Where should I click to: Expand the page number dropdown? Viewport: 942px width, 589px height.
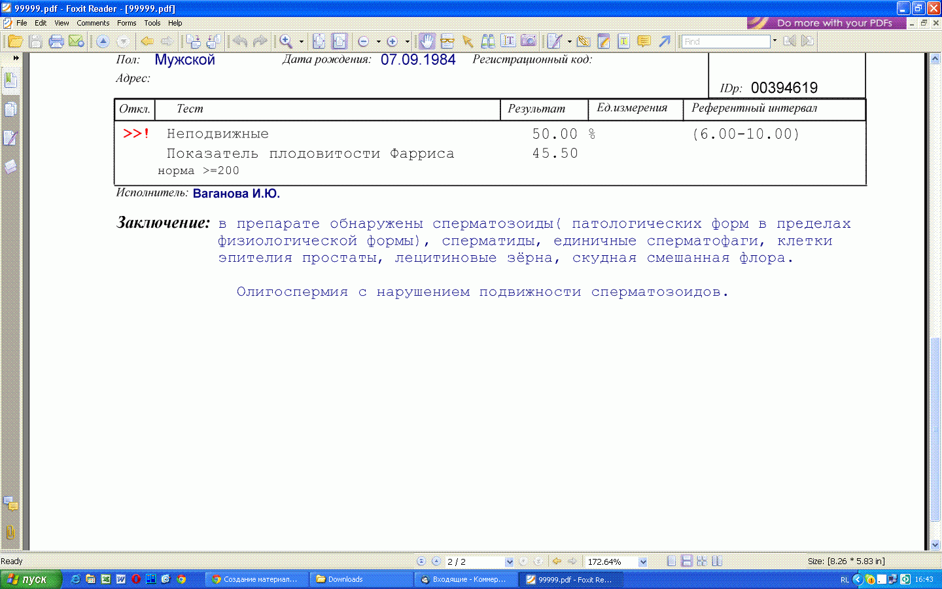pos(509,562)
